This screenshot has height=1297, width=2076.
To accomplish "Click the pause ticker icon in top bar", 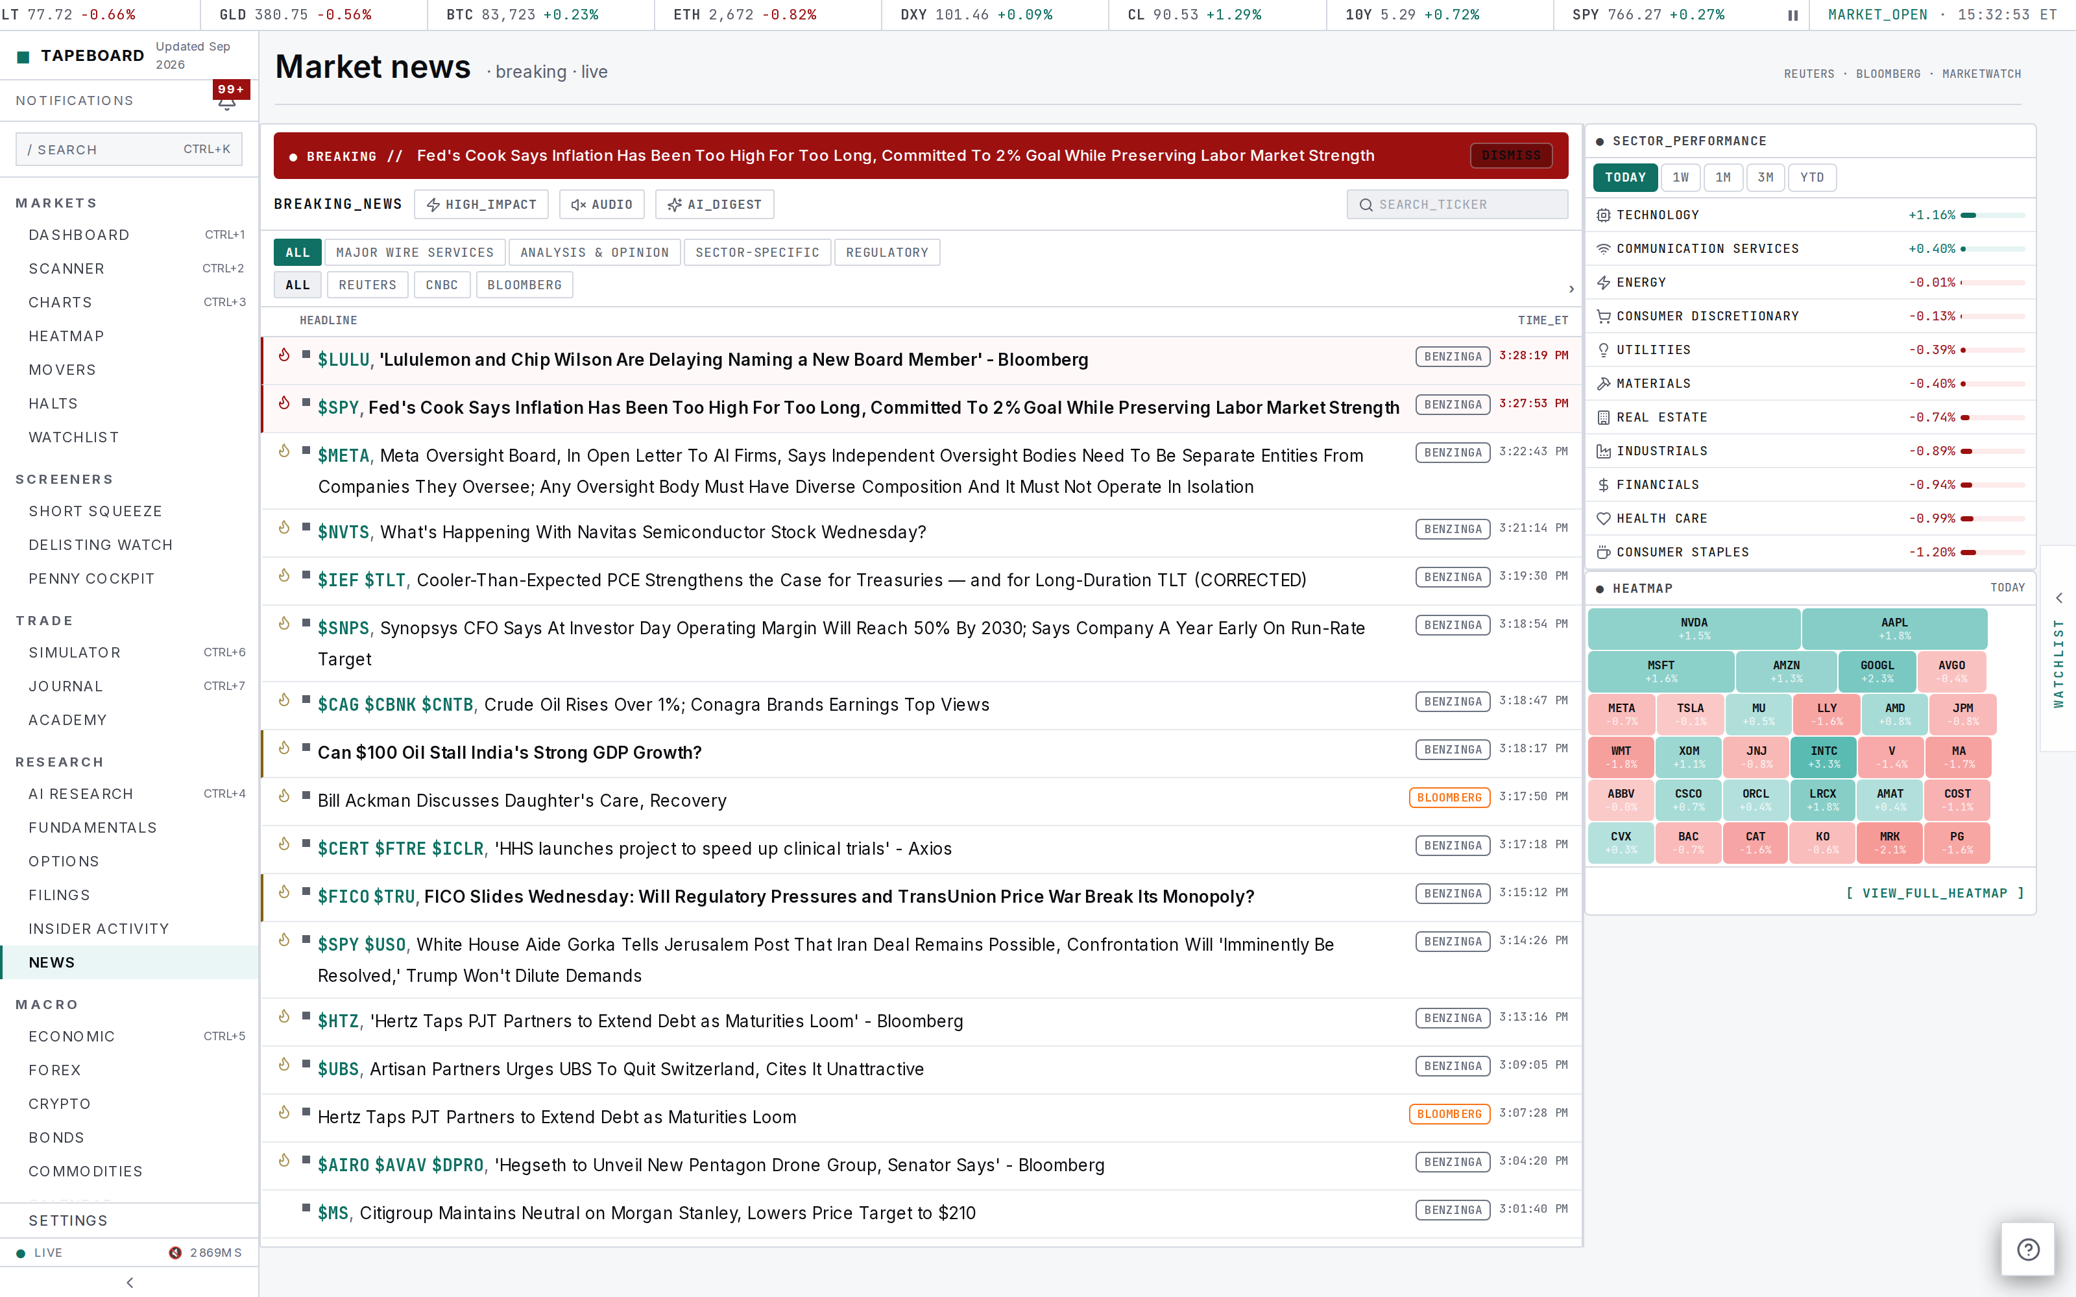I will [x=1793, y=16].
